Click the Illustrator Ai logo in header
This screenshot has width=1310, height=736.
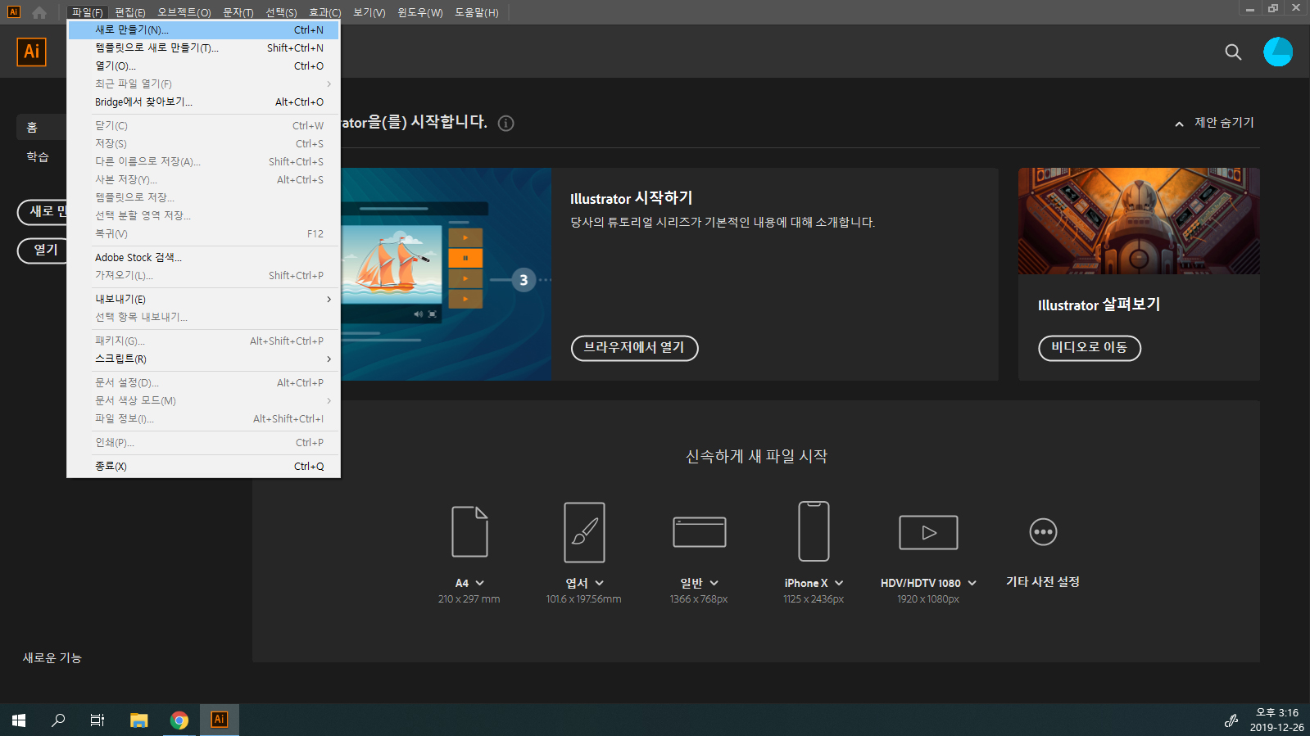coord(31,52)
